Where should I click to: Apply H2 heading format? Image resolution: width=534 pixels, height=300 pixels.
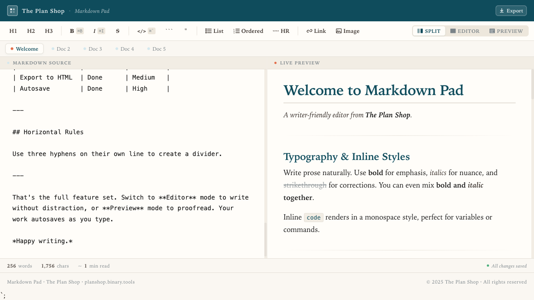31,31
